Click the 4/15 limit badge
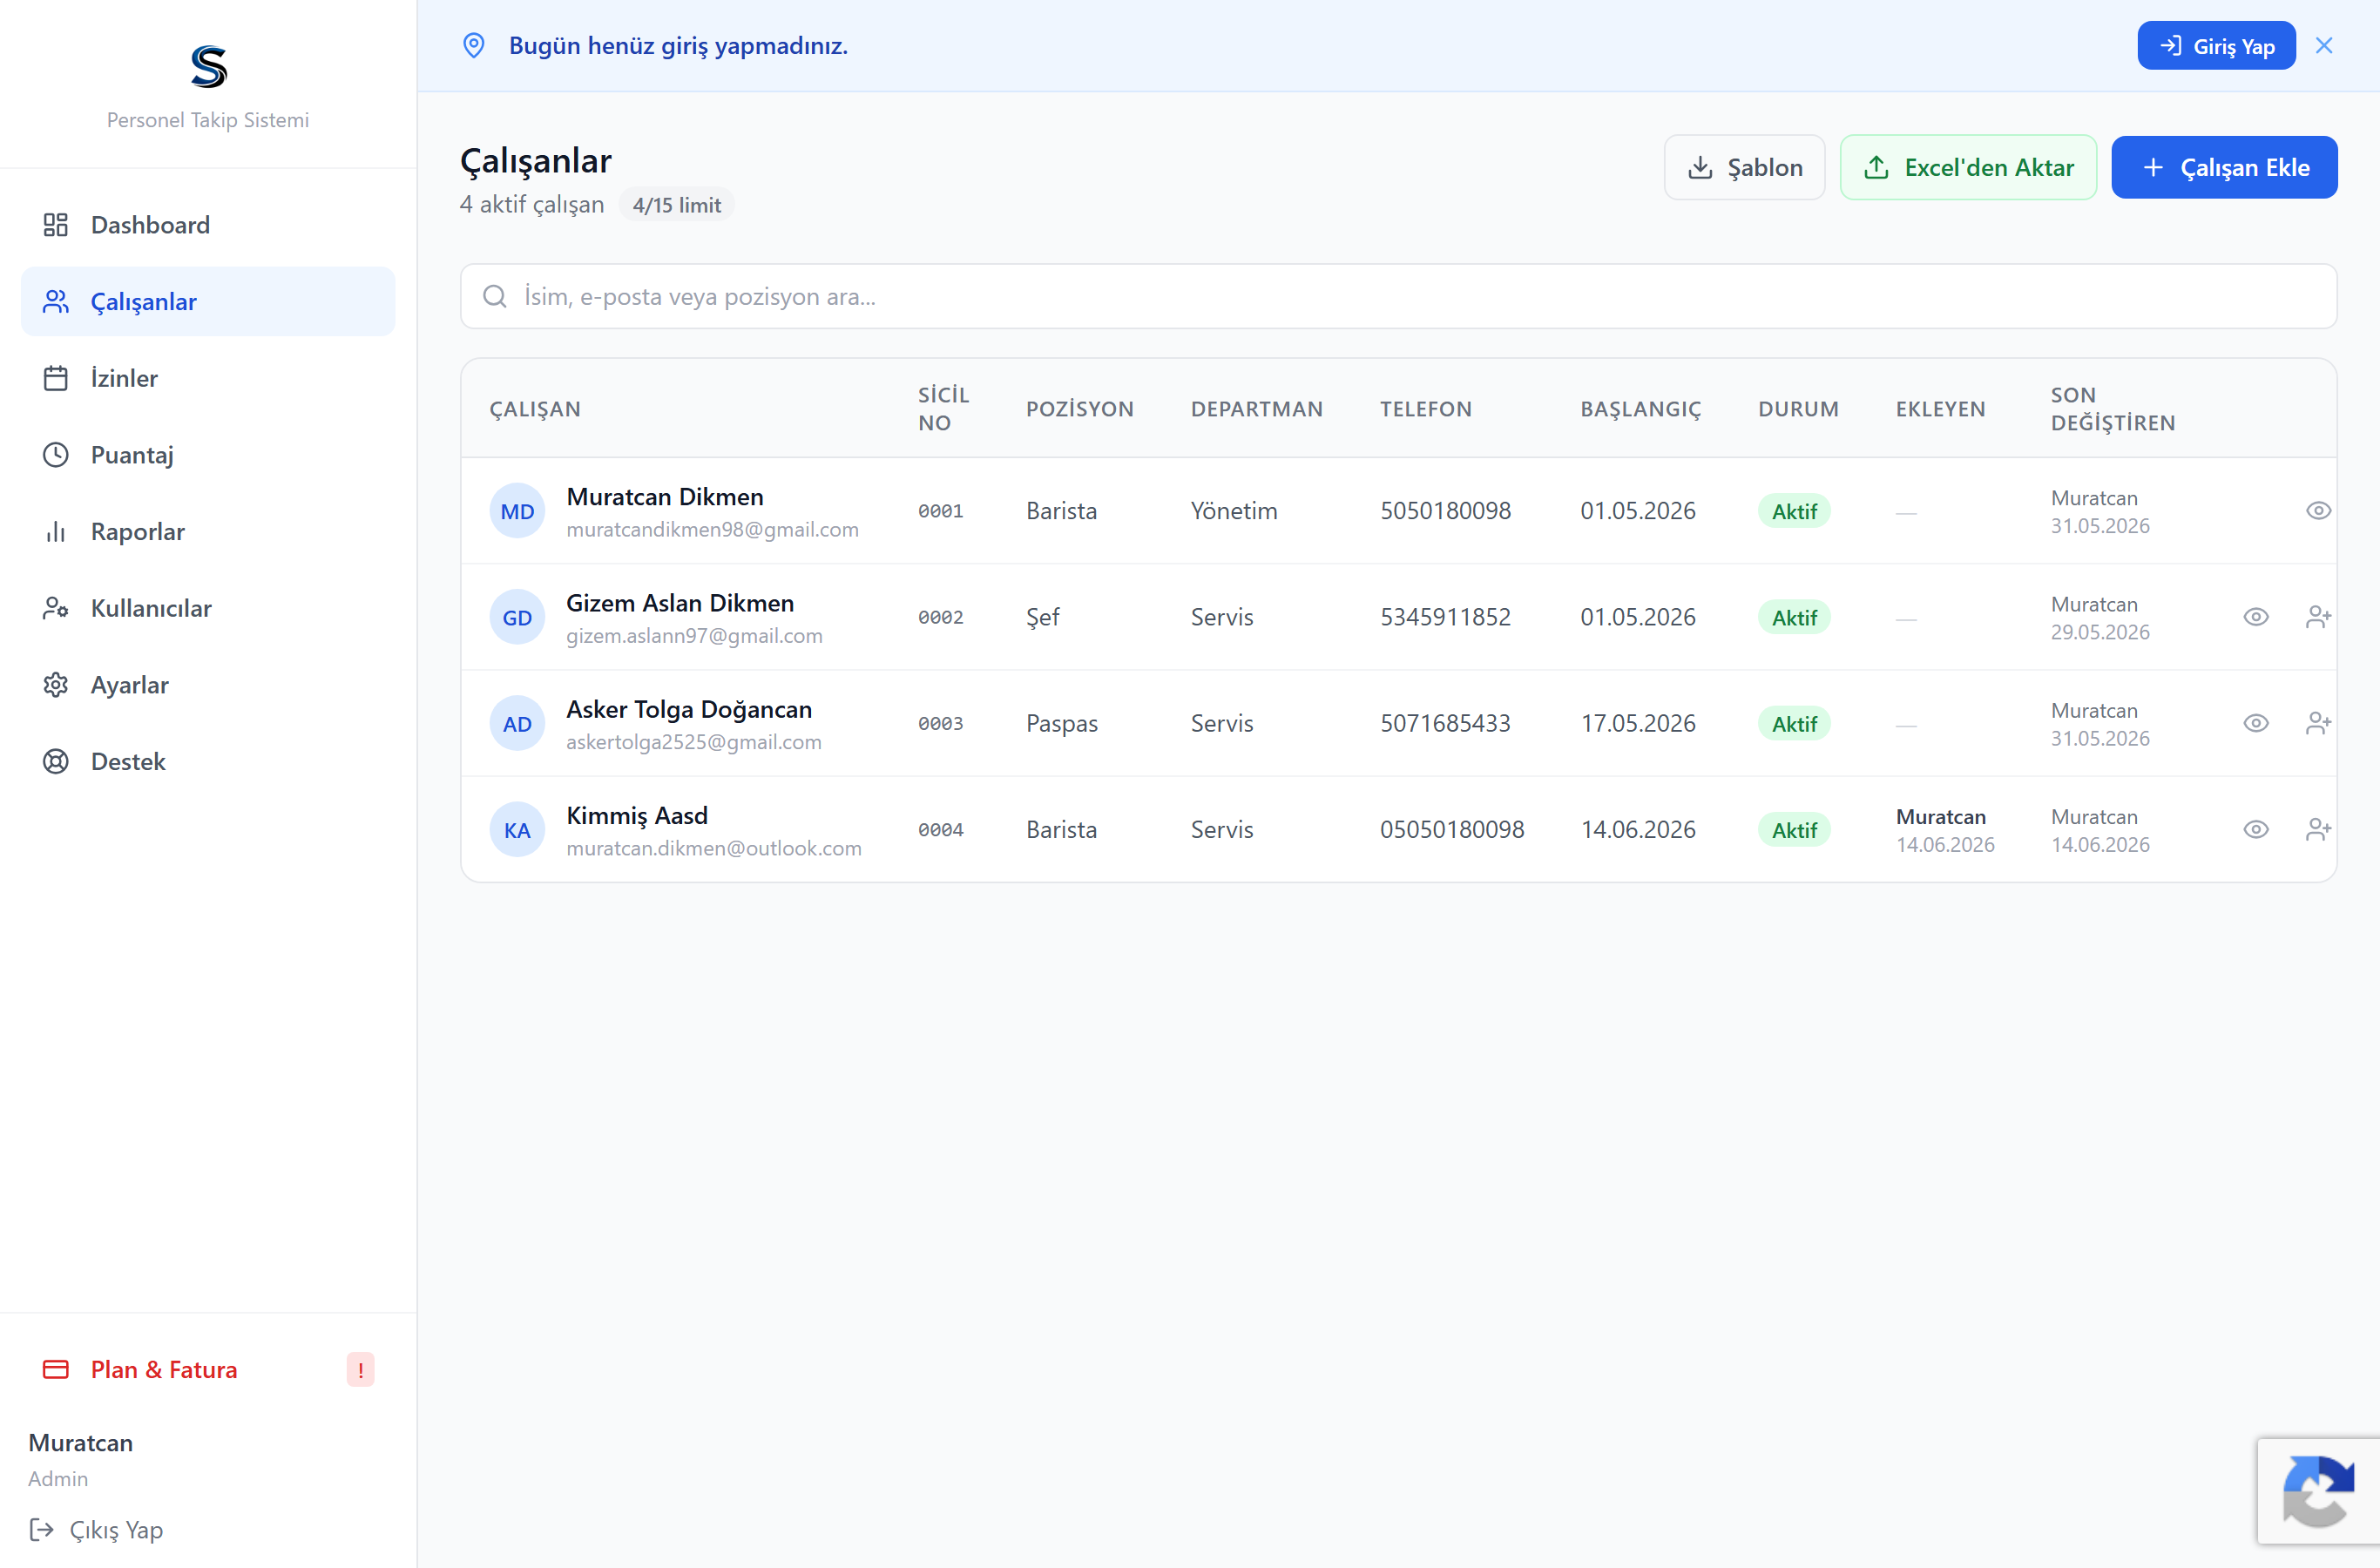 click(x=677, y=205)
